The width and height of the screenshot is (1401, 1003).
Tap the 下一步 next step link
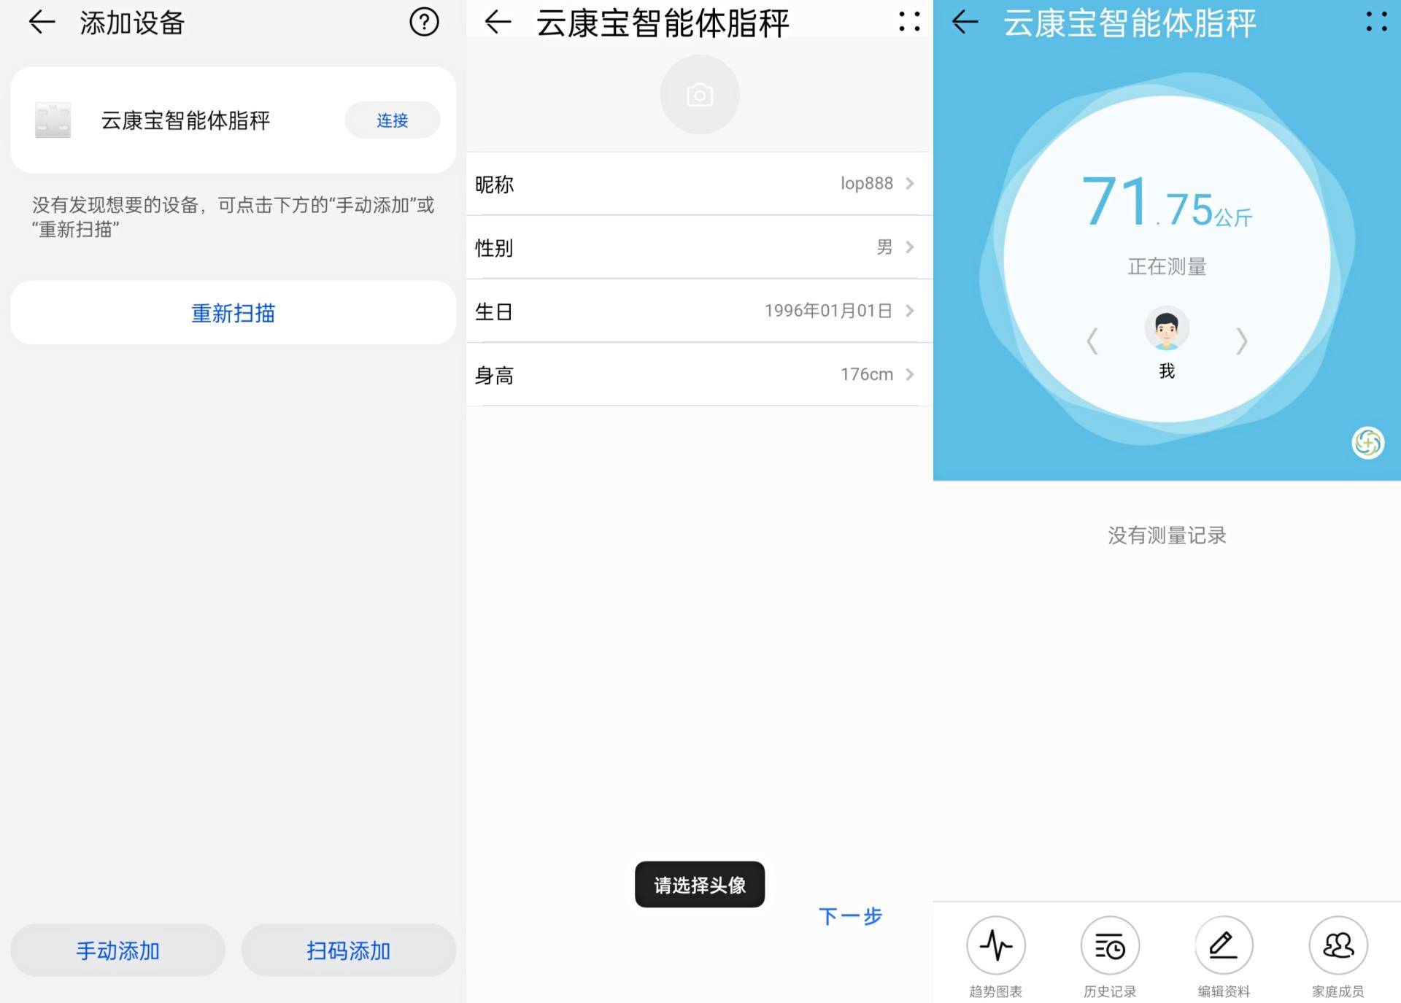coord(850,916)
